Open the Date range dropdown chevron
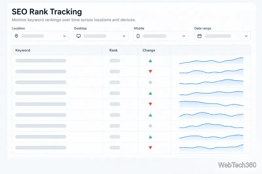This screenshot has width=262, height=174. click(x=246, y=36)
